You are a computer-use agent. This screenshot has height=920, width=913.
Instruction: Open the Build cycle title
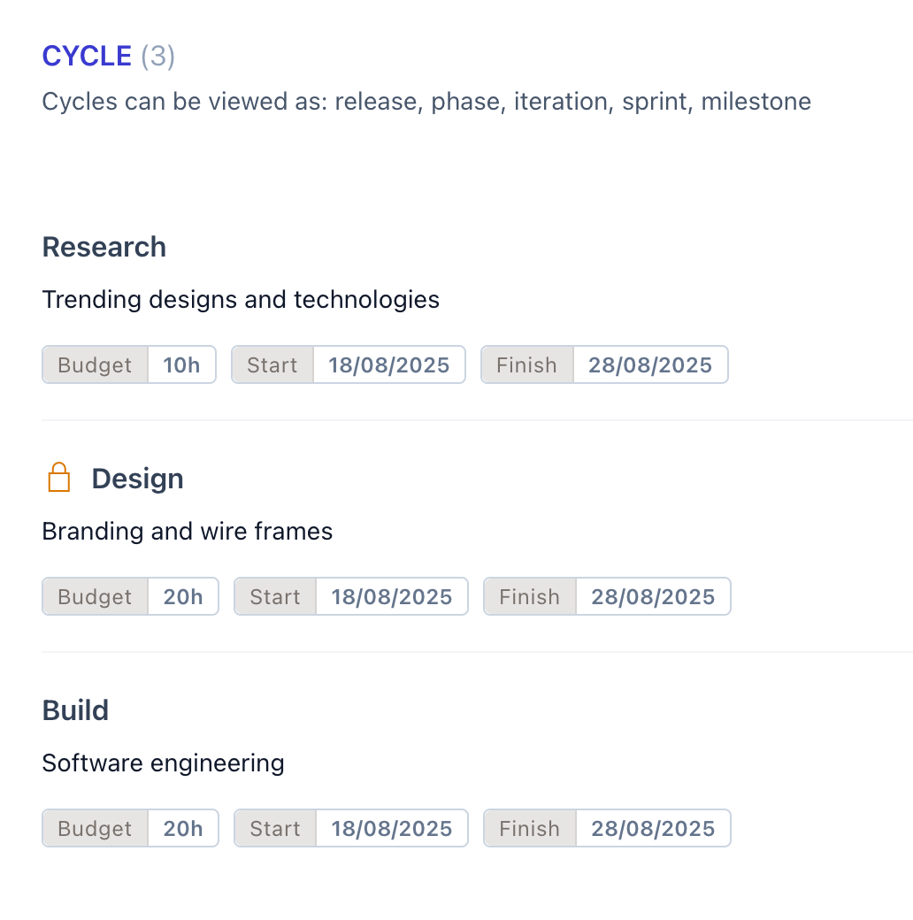point(75,710)
